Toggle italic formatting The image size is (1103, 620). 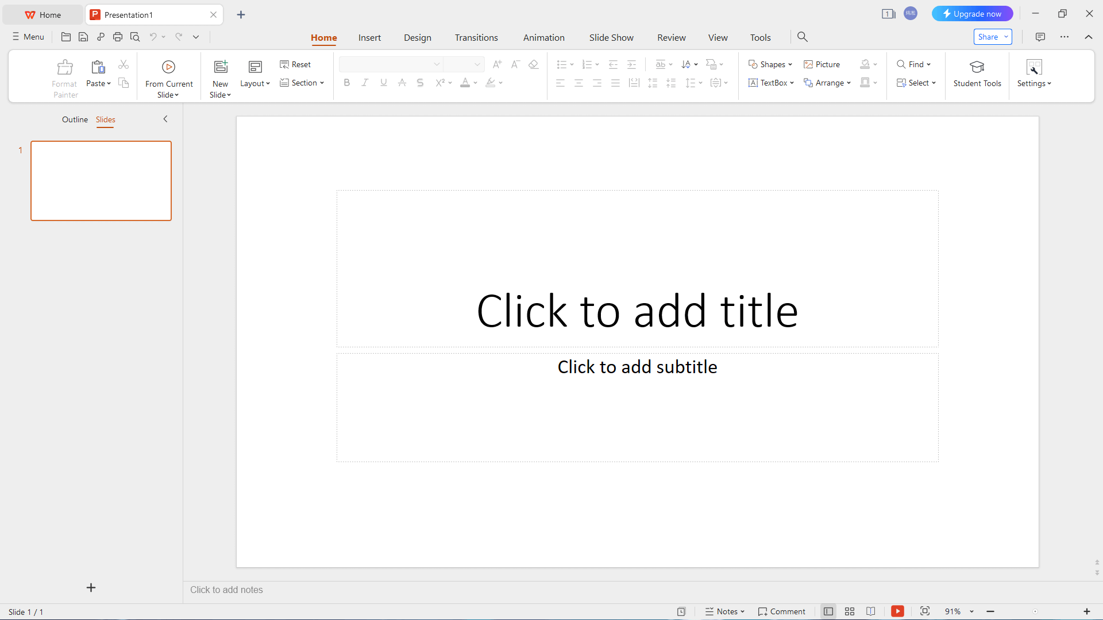click(365, 83)
